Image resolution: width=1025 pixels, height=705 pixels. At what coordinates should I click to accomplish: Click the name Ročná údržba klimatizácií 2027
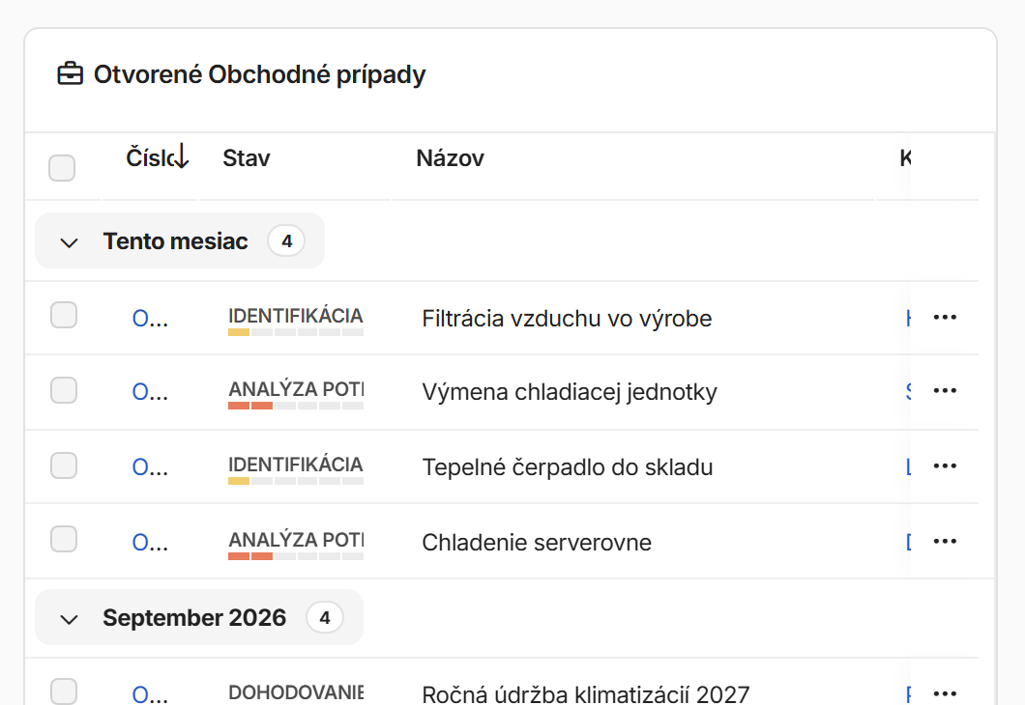586,694
